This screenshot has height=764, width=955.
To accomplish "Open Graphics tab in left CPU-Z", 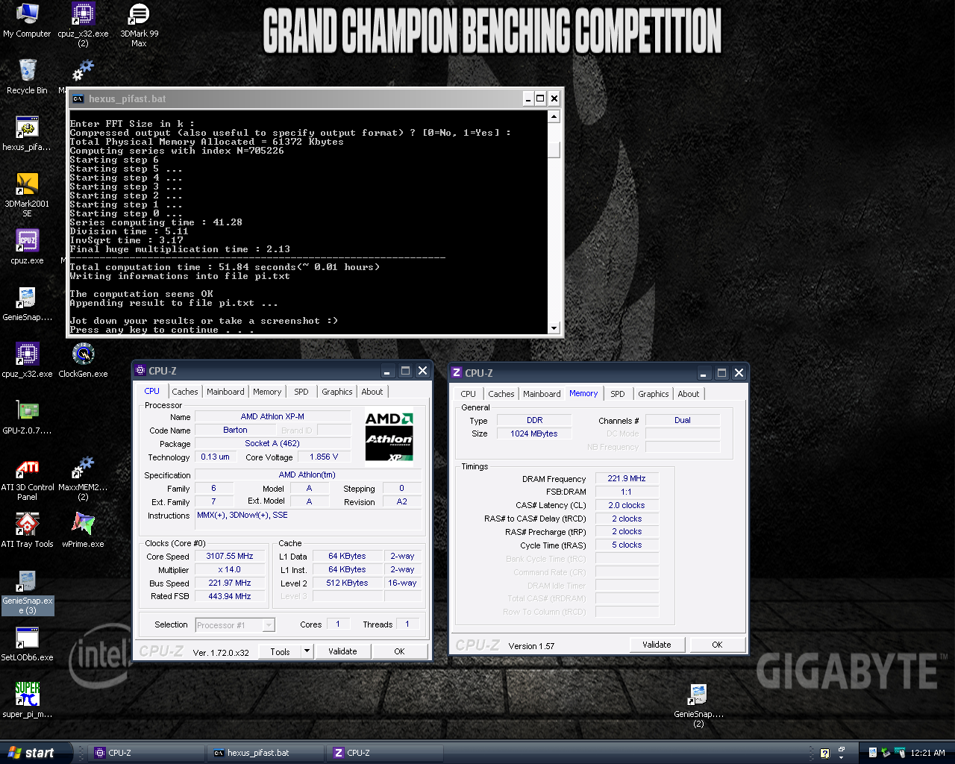I will click(x=337, y=392).
